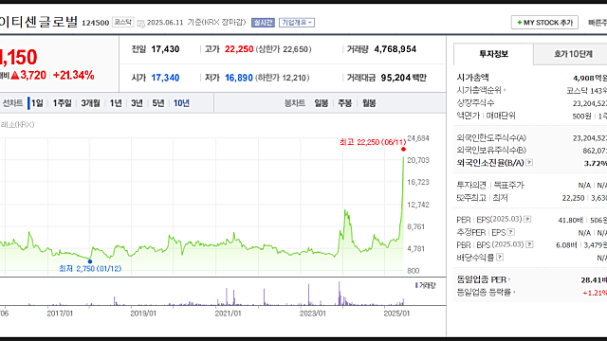The width and height of the screenshot is (607, 341).
Task: Click the 상한가 22,650 text
Action: tap(284, 49)
